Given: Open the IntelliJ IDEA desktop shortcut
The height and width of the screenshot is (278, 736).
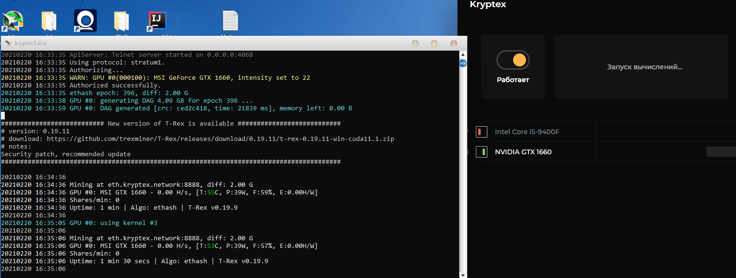Looking at the screenshot, I should 158,21.
